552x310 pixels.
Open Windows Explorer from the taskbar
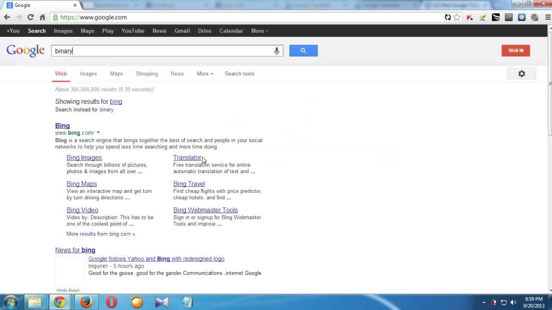point(35,302)
